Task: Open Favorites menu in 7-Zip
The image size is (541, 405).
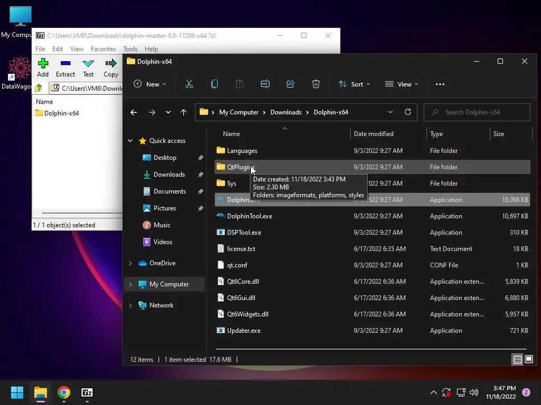Action: coord(103,49)
